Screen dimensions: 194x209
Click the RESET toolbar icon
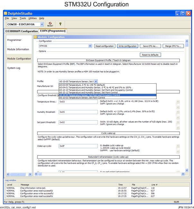(x=50, y=24)
